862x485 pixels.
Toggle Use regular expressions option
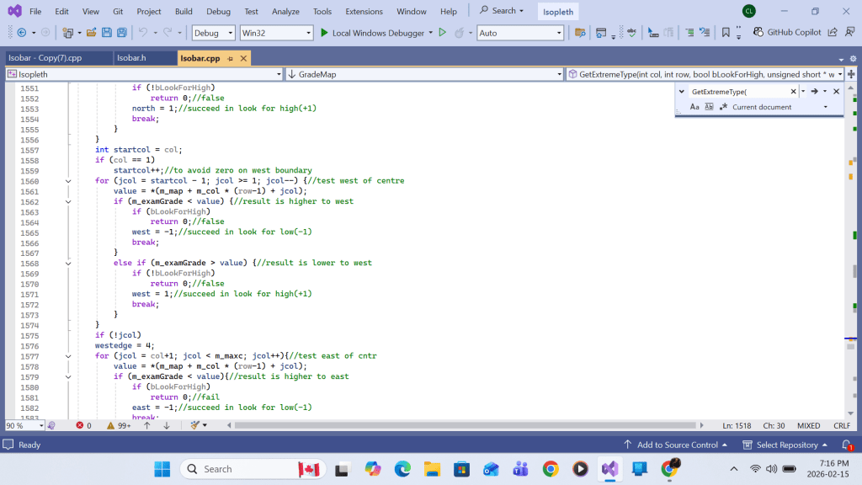pyautogui.click(x=723, y=107)
